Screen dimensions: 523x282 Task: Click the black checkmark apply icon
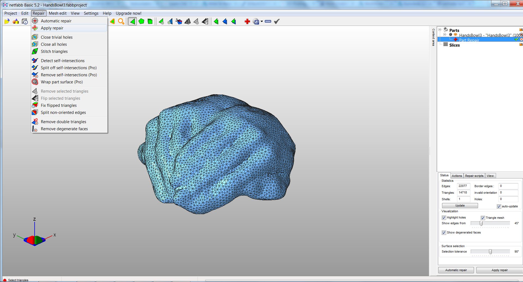tap(277, 21)
